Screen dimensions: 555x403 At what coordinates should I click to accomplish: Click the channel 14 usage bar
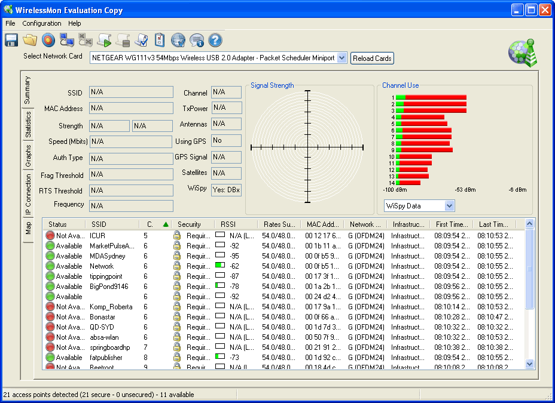coord(408,183)
